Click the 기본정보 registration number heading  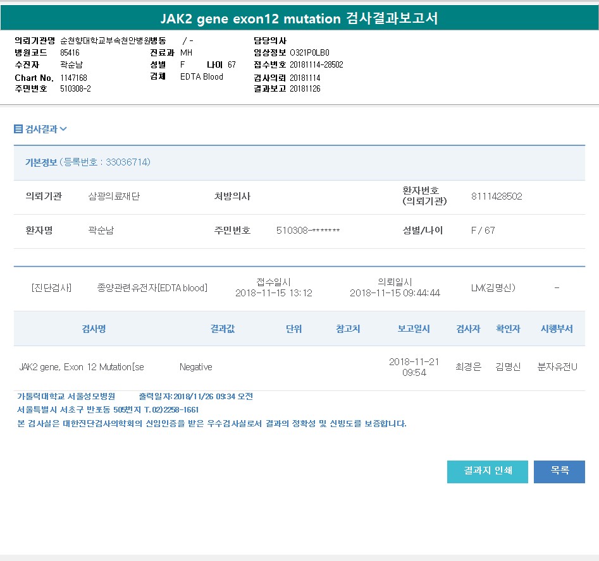tap(87, 162)
